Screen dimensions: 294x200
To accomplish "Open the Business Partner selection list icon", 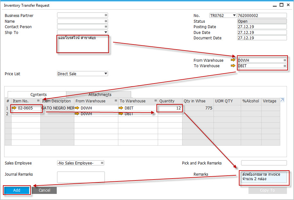I will pos(106,15).
